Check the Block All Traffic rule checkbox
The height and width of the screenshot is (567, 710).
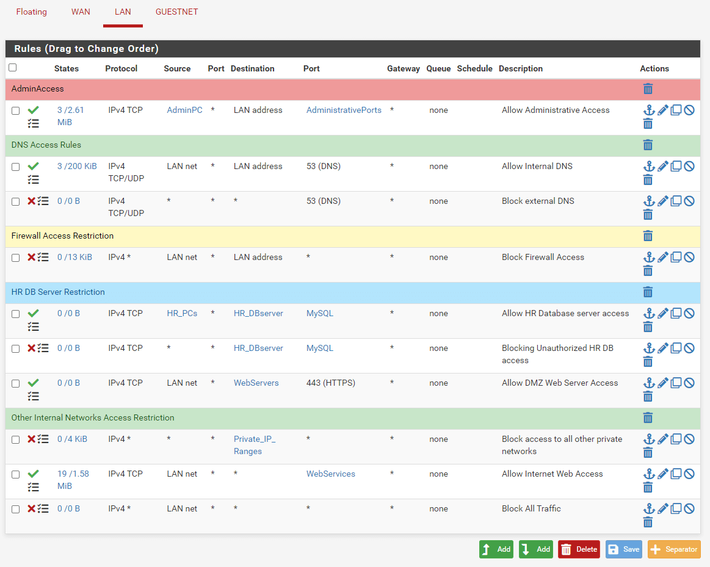coord(15,510)
